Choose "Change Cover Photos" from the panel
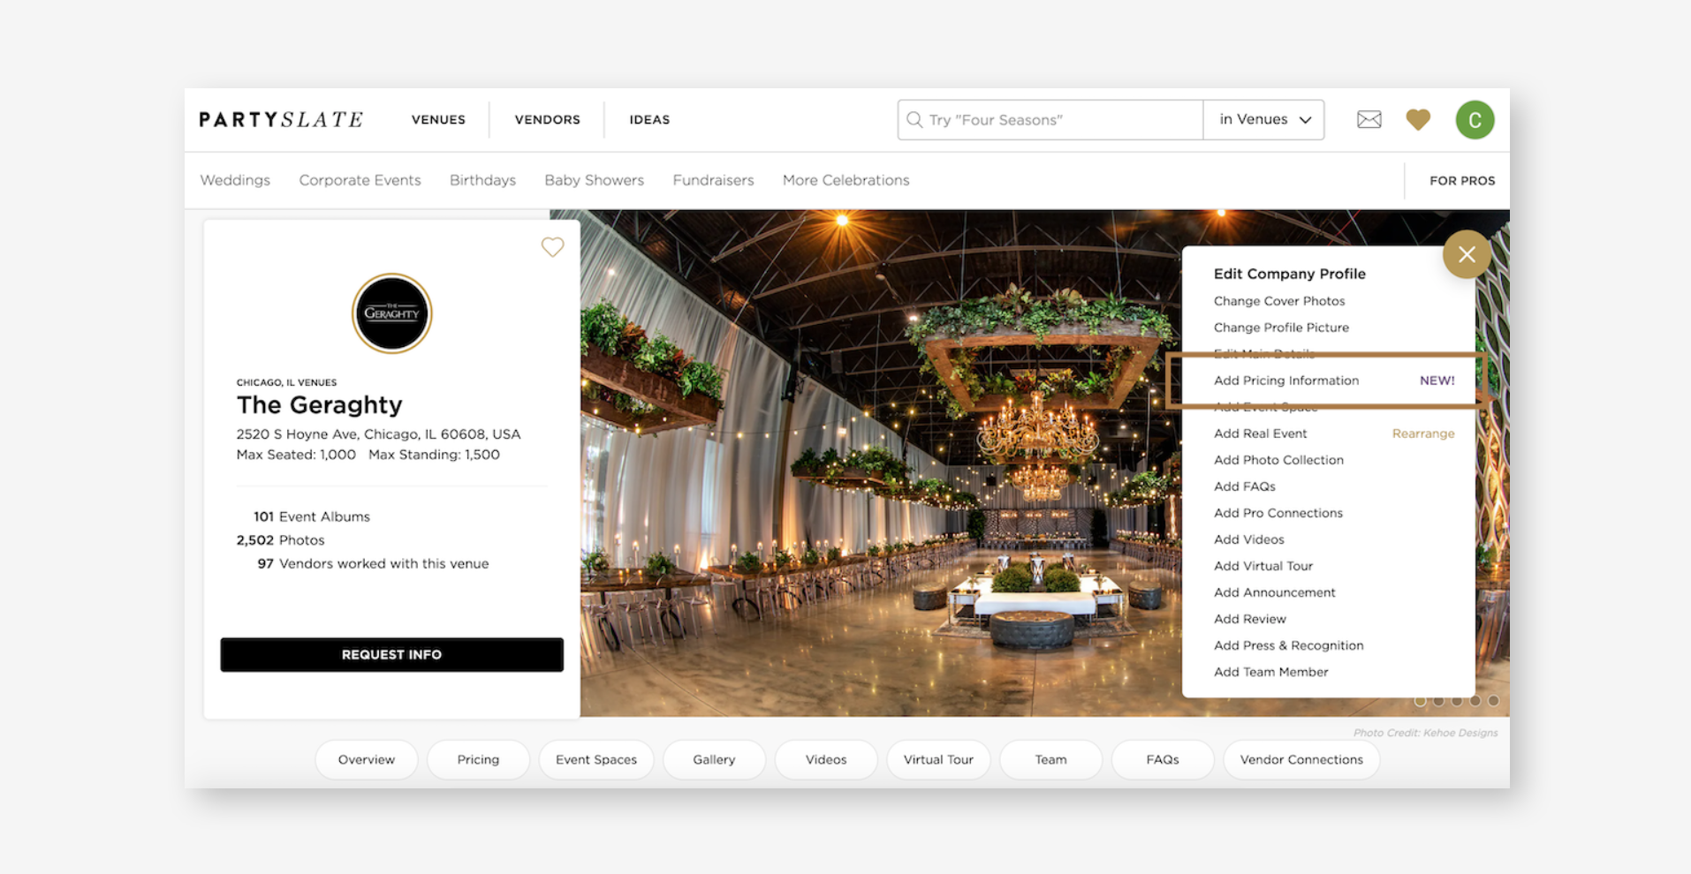 click(x=1278, y=301)
